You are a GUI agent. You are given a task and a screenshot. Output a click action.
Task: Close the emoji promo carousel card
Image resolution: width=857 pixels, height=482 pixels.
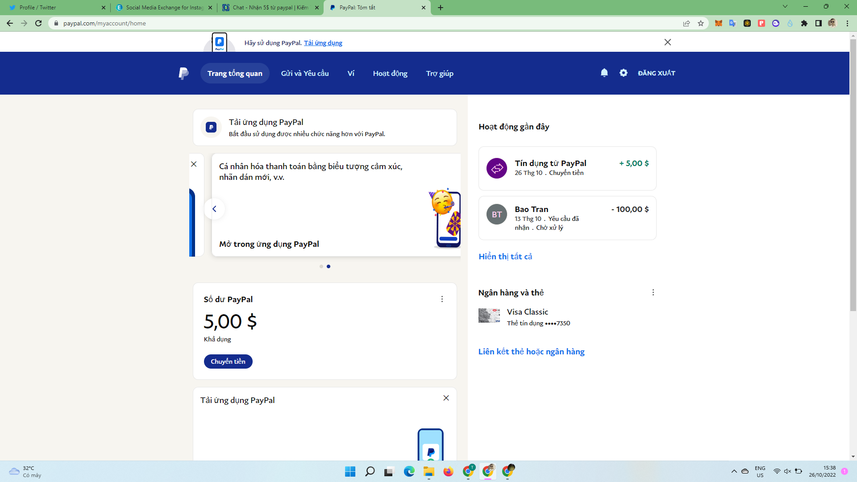coord(194,164)
